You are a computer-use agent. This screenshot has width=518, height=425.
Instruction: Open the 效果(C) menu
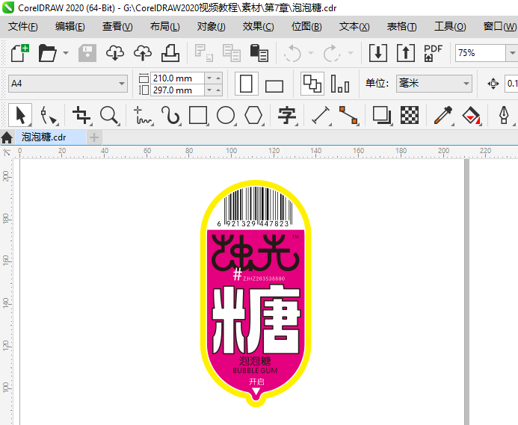(x=258, y=26)
